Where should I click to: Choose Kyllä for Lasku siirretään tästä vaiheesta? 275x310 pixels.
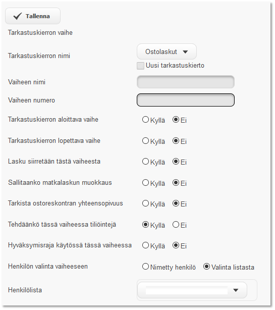[x=145, y=162]
